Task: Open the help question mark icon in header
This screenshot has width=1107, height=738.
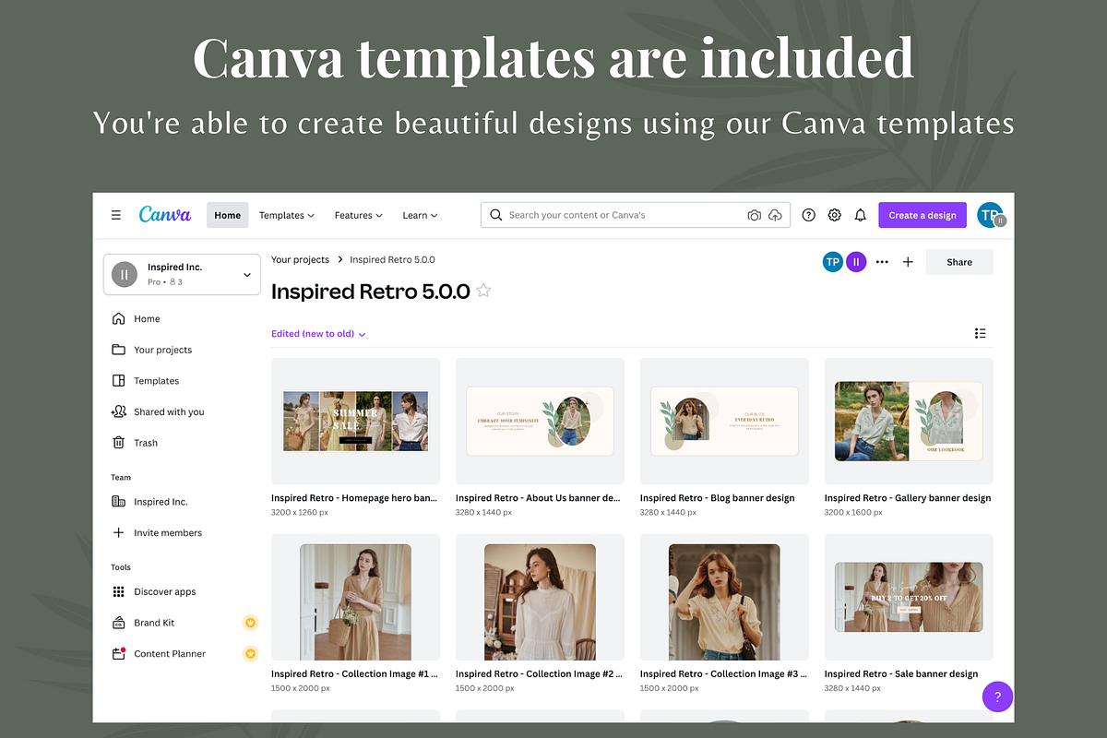Action: click(809, 215)
